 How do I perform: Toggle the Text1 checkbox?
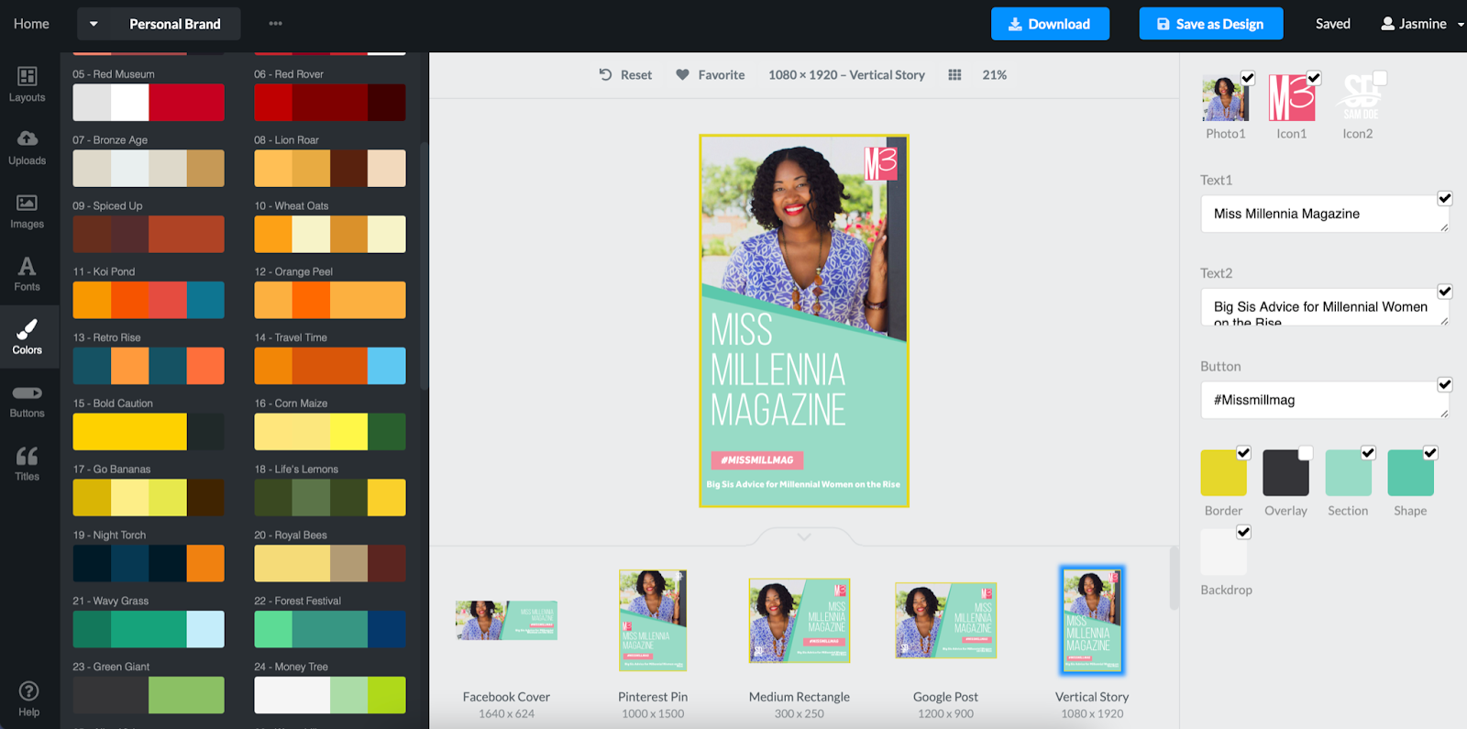(x=1445, y=198)
